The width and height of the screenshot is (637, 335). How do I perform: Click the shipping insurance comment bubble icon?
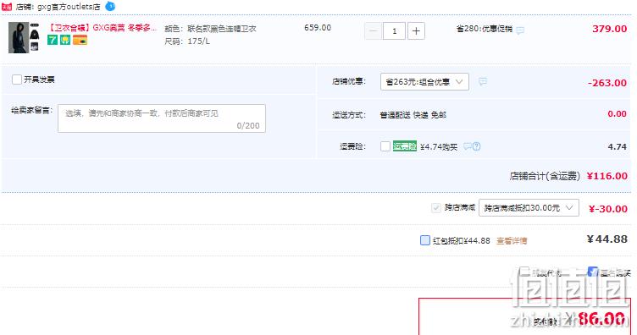point(468,146)
